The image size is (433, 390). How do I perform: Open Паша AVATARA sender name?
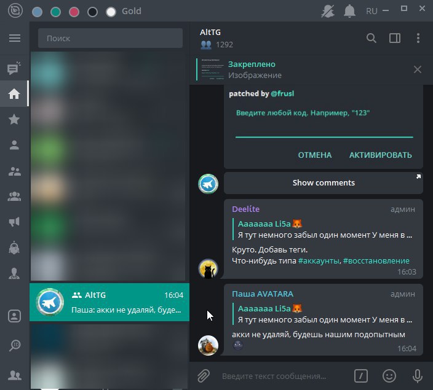click(x=263, y=294)
